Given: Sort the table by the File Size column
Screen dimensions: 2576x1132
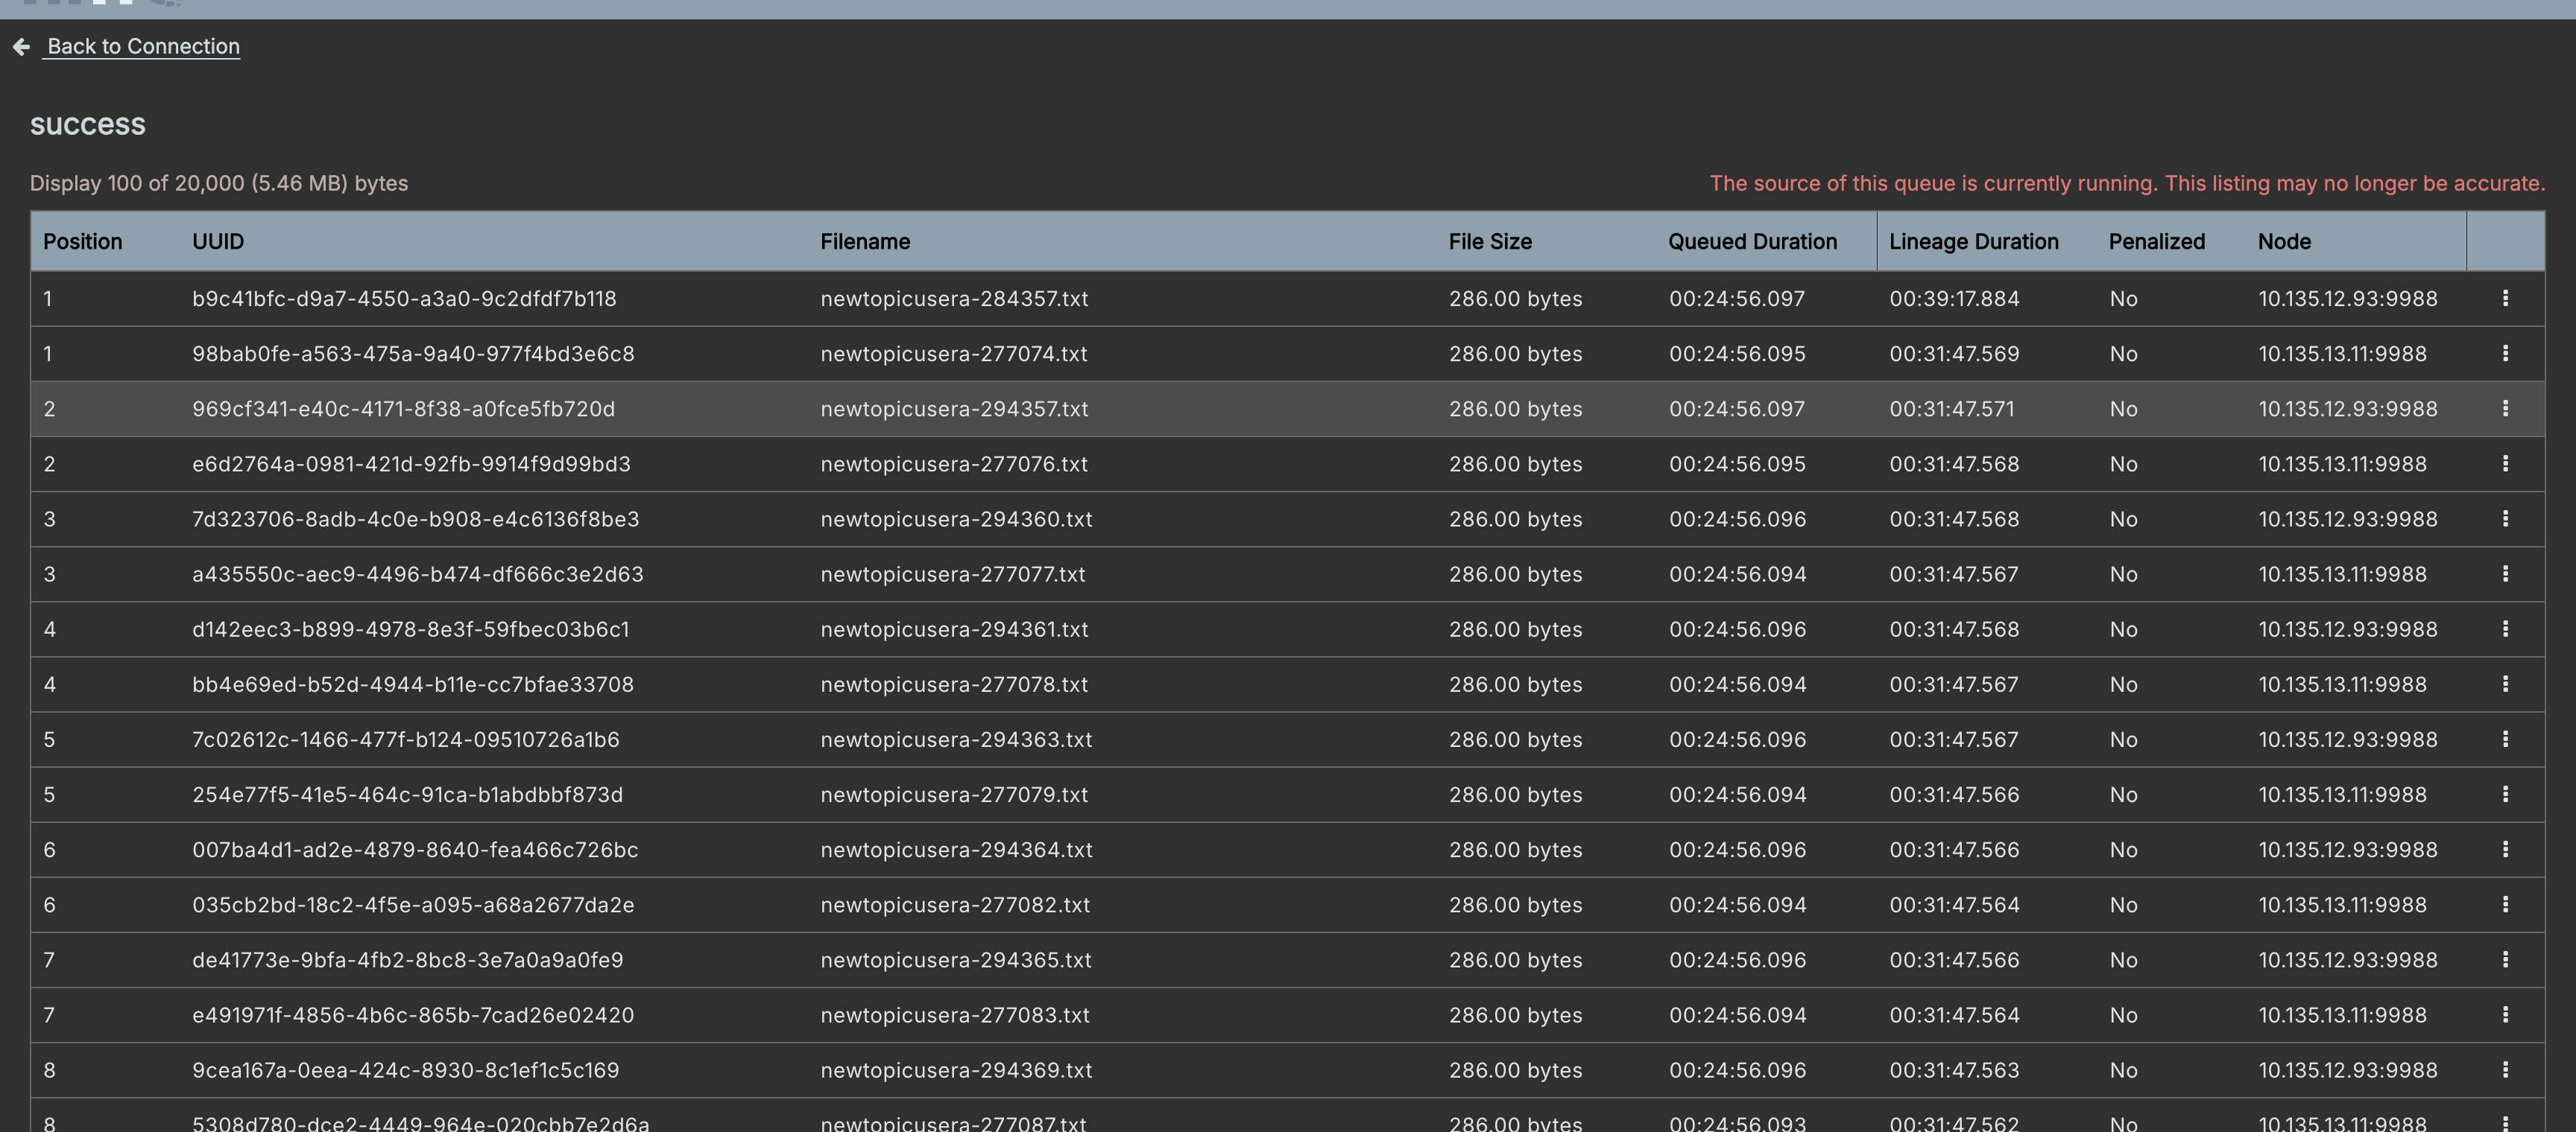Looking at the screenshot, I should click(x=1490, y=241).
